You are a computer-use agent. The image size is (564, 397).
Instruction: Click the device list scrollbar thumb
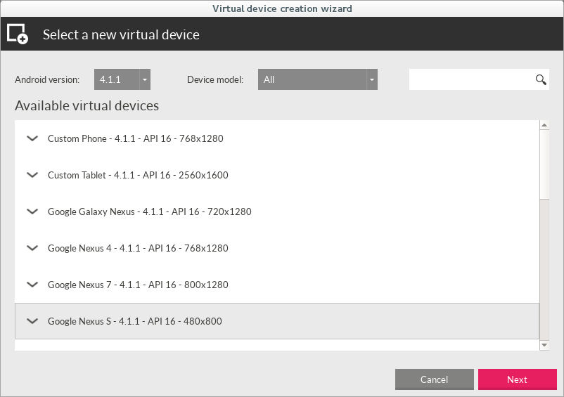point(544,164)
